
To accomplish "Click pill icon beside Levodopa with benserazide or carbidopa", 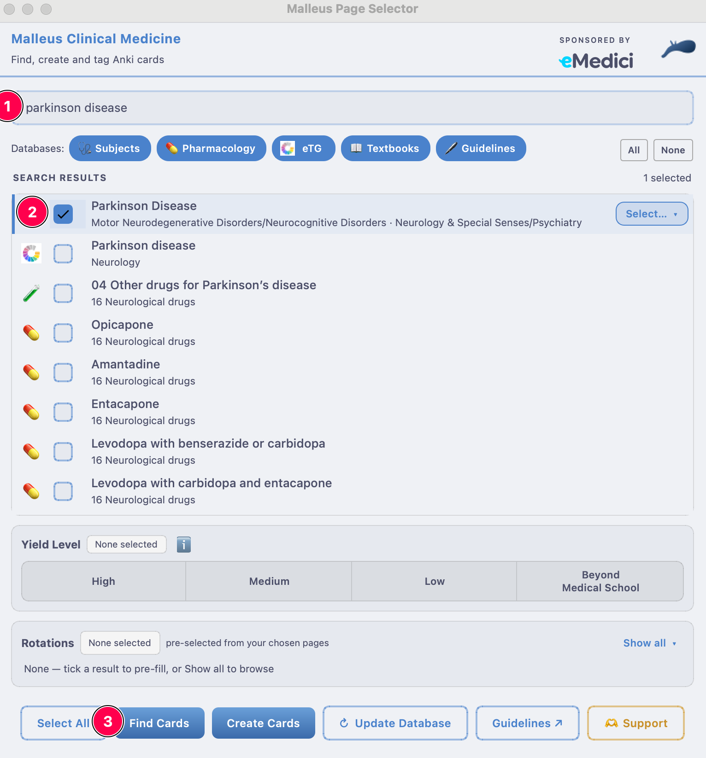I will click(x=31, y=451).
